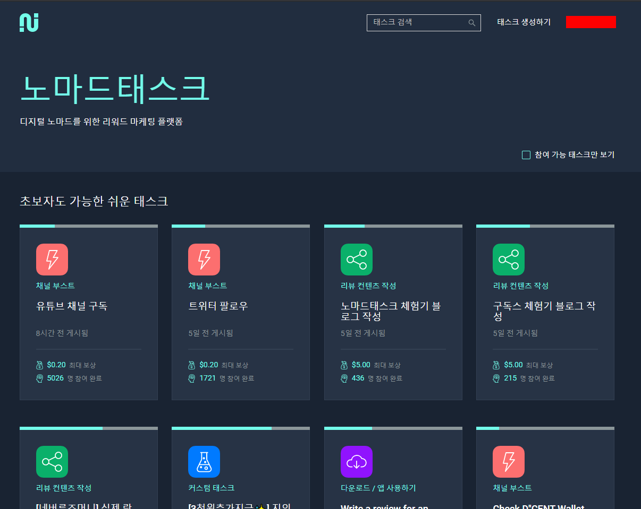
Task: Click the red button in header
Action: [591, 22]
